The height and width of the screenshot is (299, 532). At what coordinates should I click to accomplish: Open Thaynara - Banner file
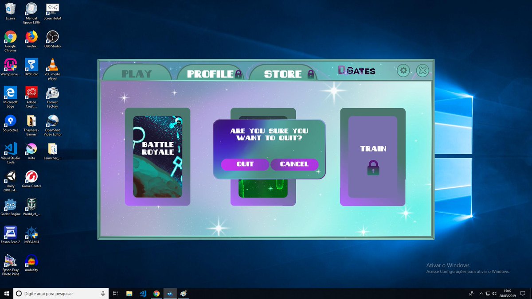pos(31,125)
